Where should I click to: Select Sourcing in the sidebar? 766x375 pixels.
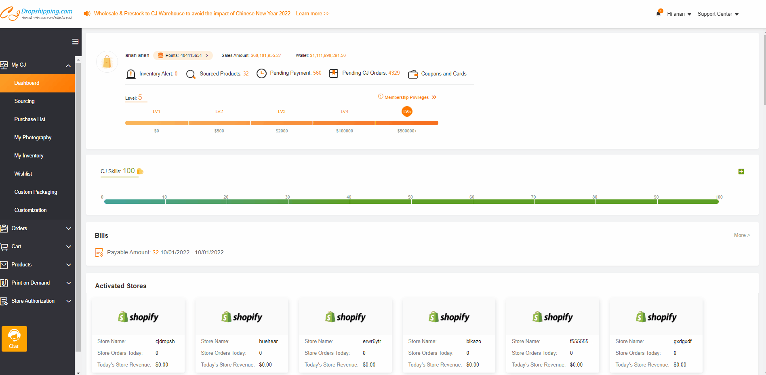[25, 101]
